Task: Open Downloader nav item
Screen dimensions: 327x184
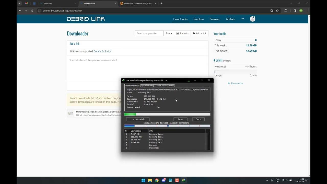Action: (180, 19)
